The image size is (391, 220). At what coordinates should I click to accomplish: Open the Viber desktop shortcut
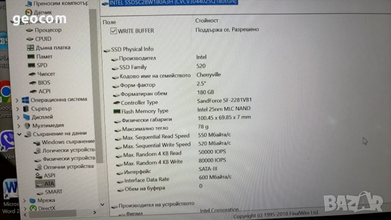[x=8, y=145]
